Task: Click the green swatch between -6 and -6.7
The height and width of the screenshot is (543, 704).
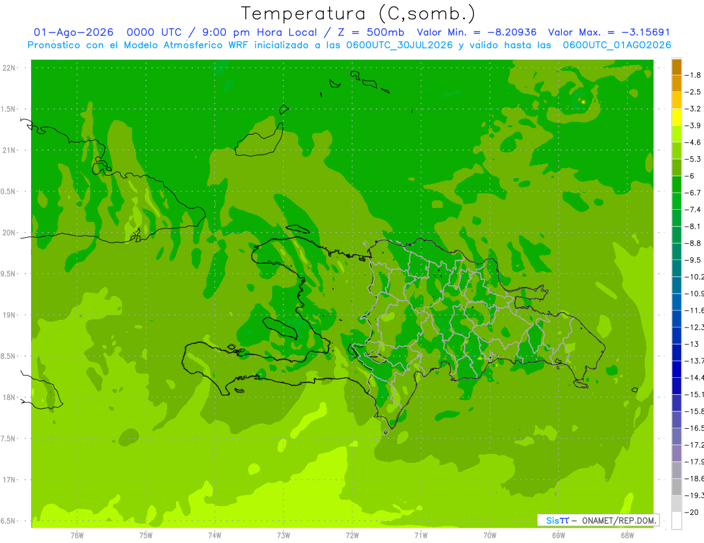Action: point(676,184)
